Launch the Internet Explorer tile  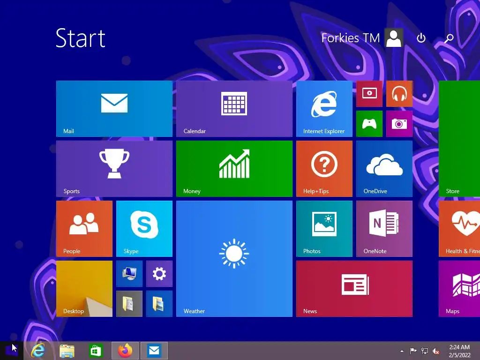pos(324,109)
